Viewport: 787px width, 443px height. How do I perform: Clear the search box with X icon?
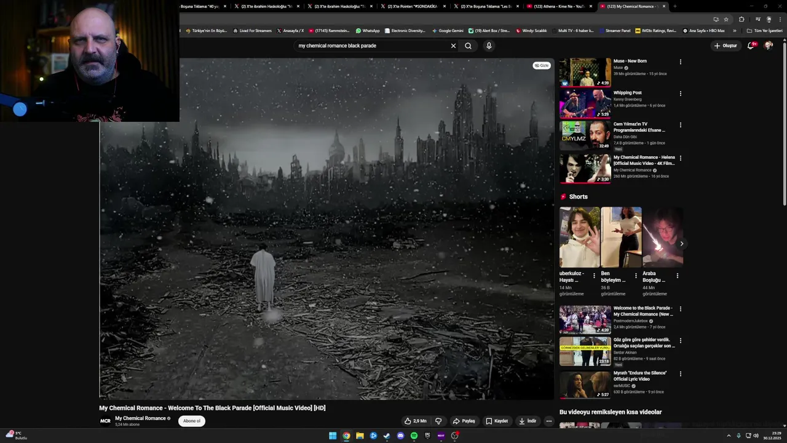(x=453, y=46)
